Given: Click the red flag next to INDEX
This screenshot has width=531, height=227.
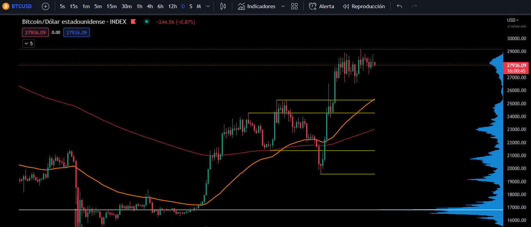Looking at the screenshot, I should [133, 22].
